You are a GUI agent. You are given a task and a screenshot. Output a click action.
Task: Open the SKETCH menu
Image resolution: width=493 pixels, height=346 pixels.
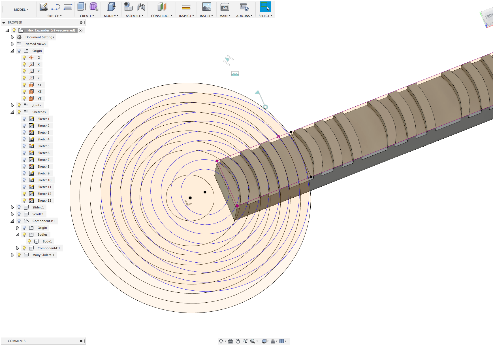(54, 16)
